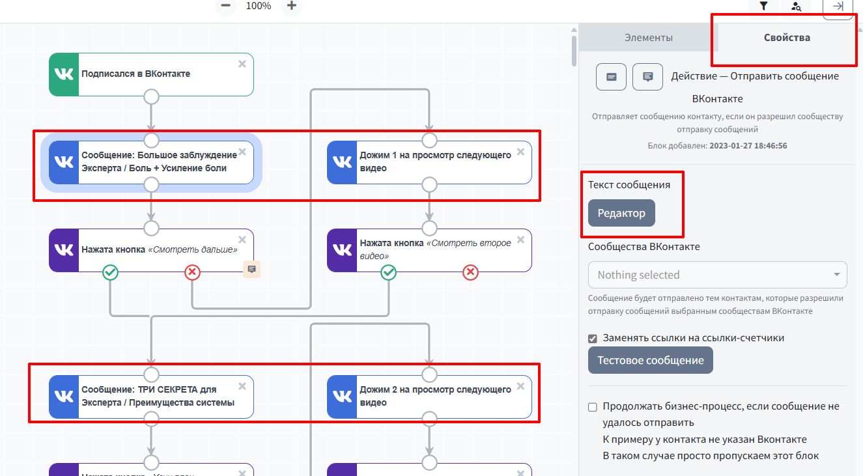Viewport: 863px width, 476px height.
Task: Select the Сообщение: Большое заблуждение Эксперта block
Action: [x=151, y=162]
